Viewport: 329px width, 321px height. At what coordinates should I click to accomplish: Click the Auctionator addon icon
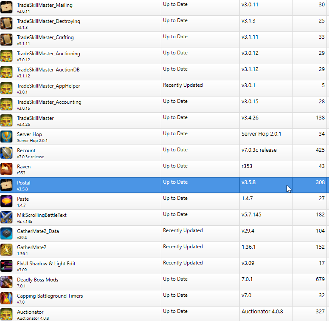pyautogui.click(x=6, y=315)
